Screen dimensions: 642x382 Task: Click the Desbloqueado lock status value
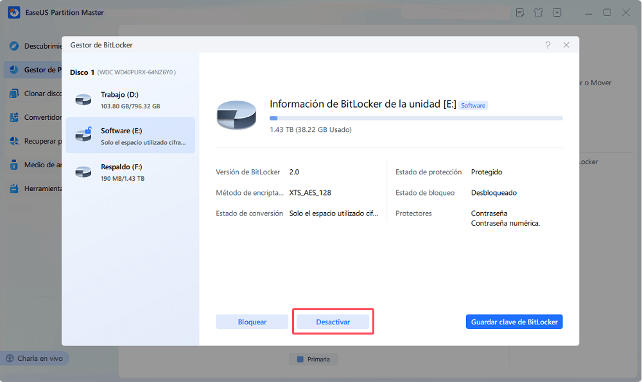494,193
